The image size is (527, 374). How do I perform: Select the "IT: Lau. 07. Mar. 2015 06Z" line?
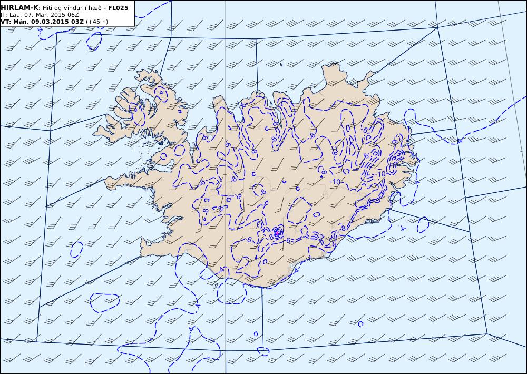point(40,15)
